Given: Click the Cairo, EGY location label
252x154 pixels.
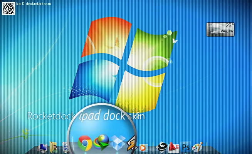Looking at the screenshot, I should tap(227, 32).
